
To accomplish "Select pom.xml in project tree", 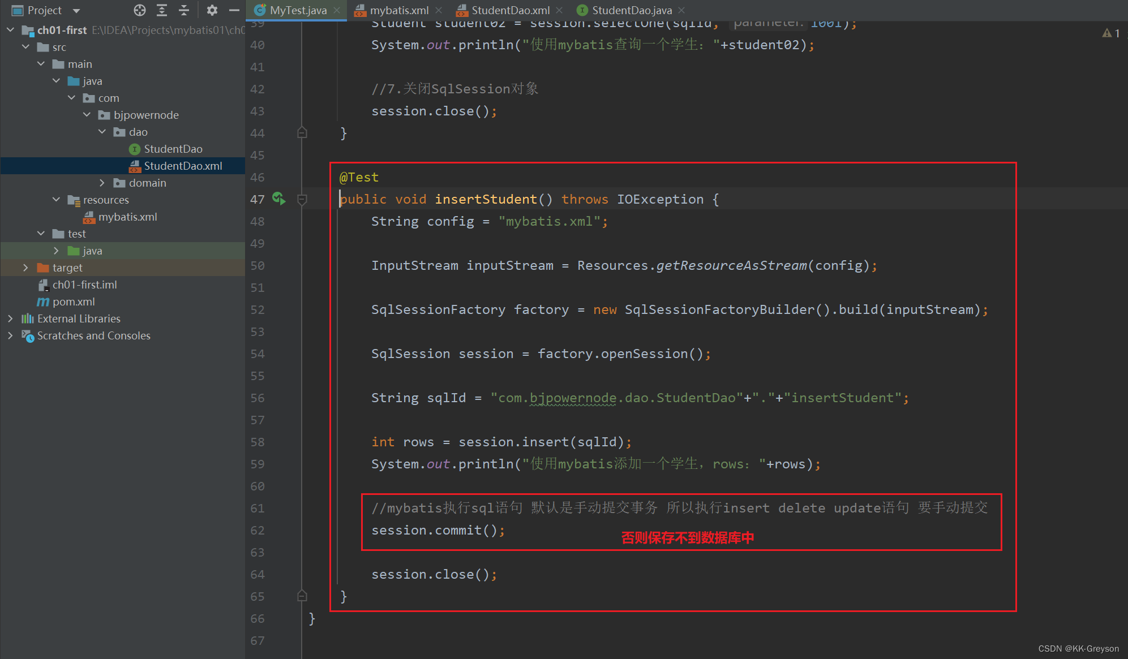I will (x=74, y=301).
